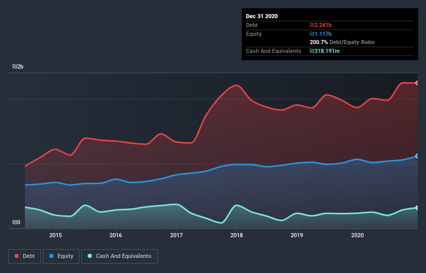
Task: Click the Dec 31 2020 tooltip date
Action: 262,16
